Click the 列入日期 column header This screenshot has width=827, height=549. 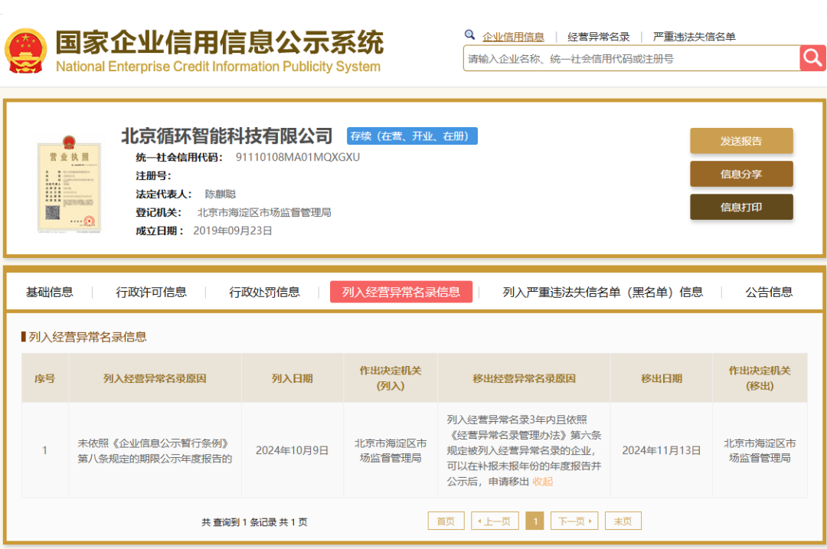pyautogui.click(x=293, y=379)
